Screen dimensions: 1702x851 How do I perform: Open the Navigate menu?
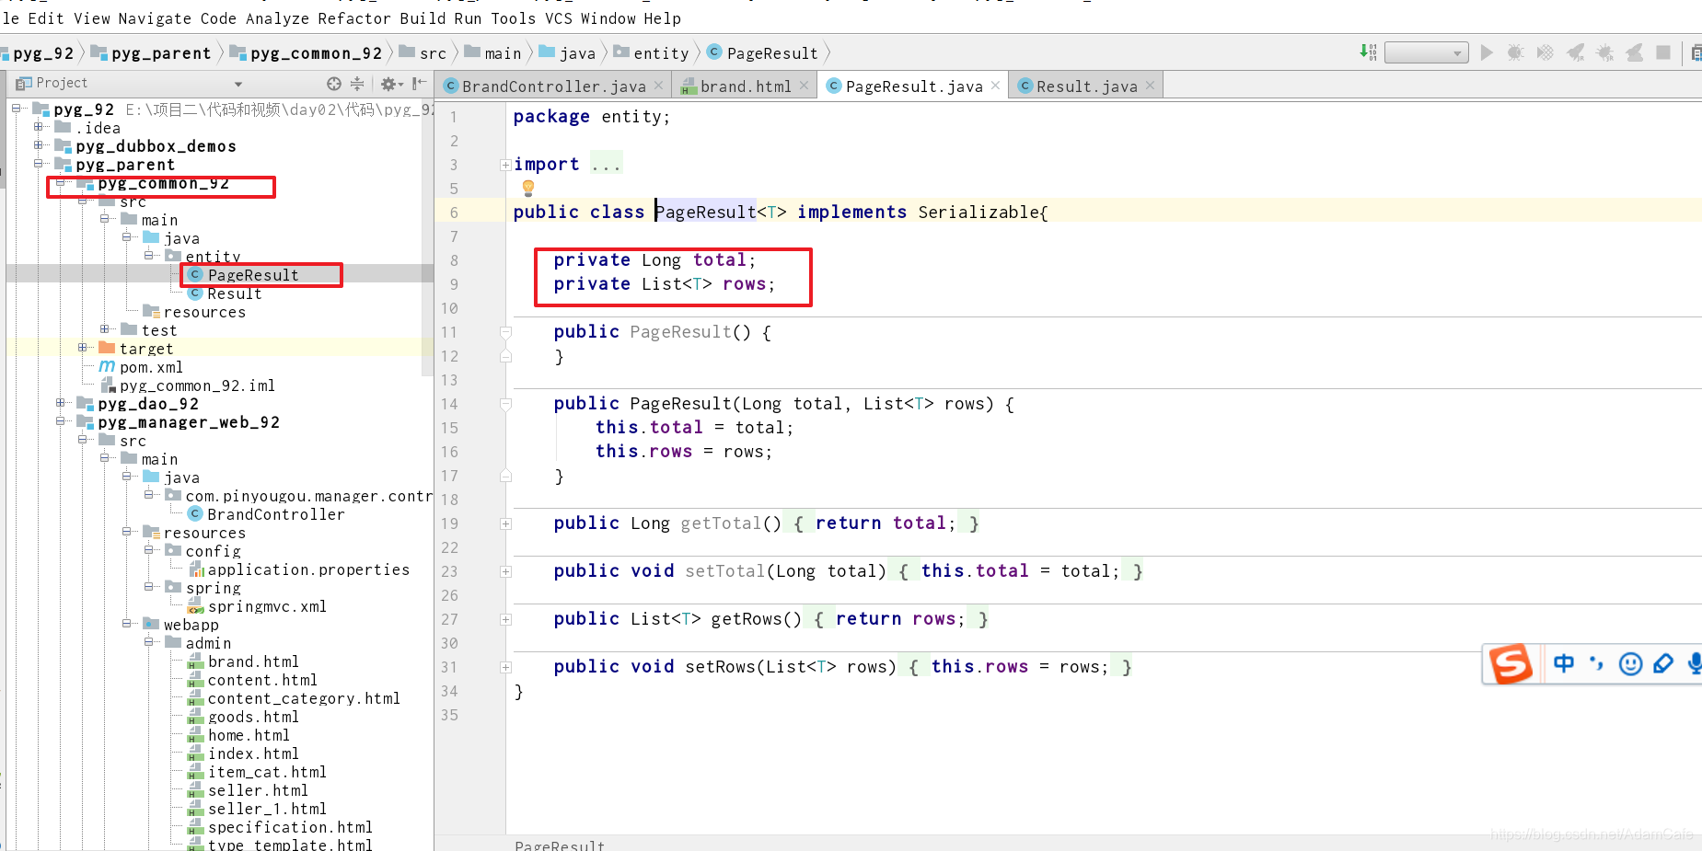(x=156, y=18)
